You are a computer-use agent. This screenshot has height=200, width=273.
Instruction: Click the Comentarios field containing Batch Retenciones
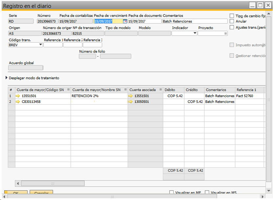195,21
